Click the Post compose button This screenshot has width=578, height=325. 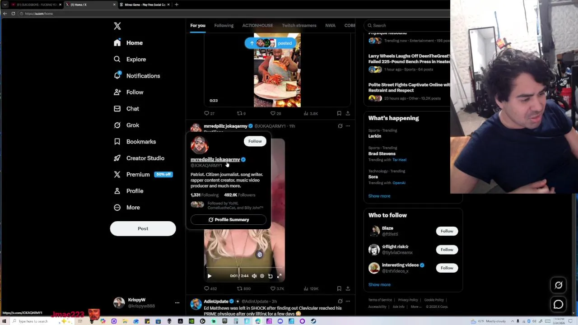click(x=143, y=228)
